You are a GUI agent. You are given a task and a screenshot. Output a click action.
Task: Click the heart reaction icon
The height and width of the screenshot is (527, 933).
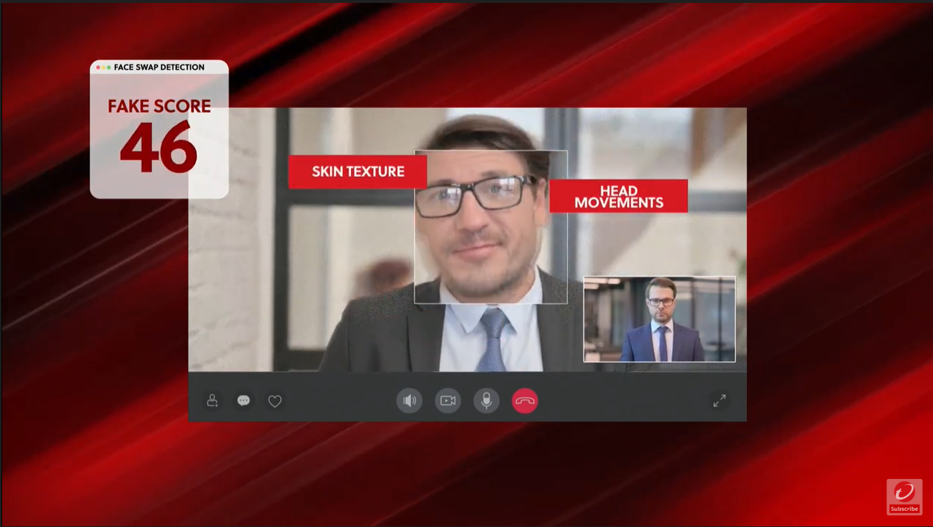pyautogui.click(x=275, y=401)
